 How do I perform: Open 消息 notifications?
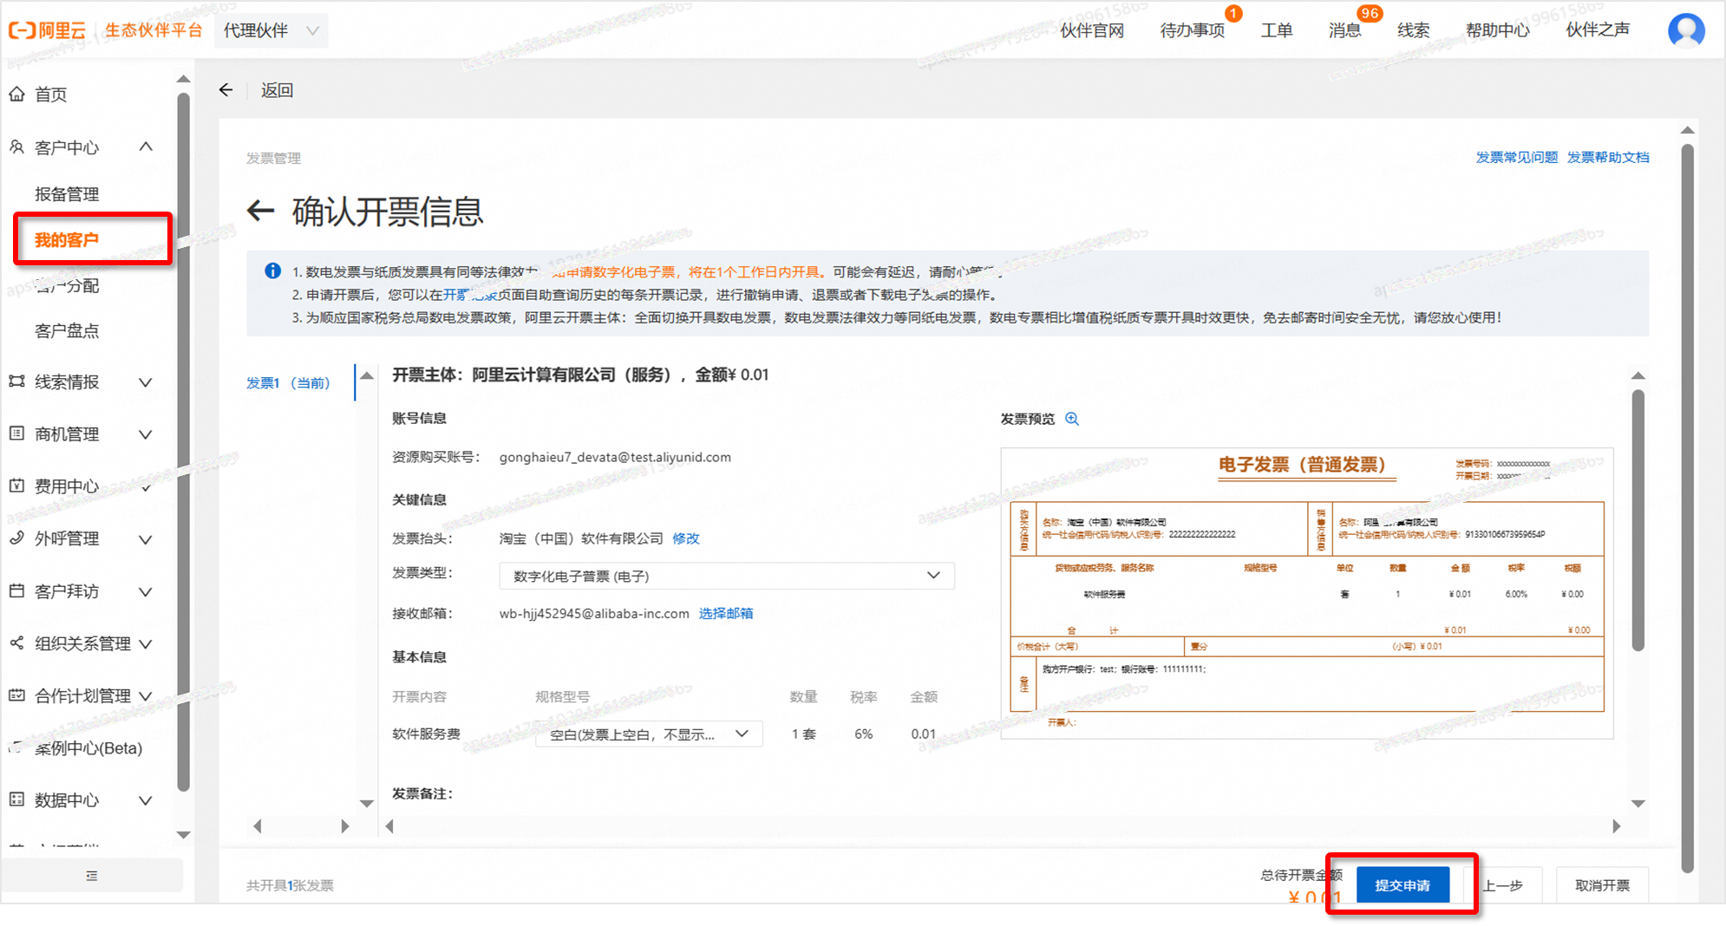(x=1344, y=30)
